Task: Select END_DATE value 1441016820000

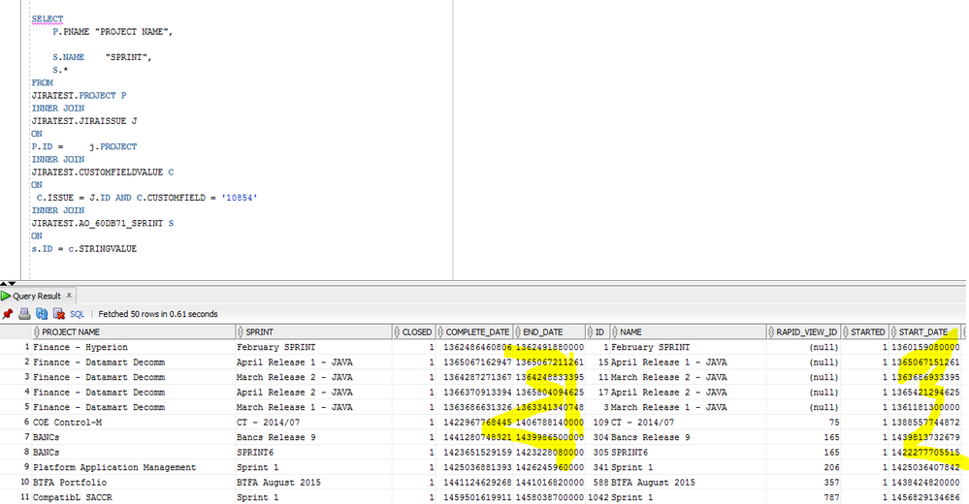Action: pos(549,483)
